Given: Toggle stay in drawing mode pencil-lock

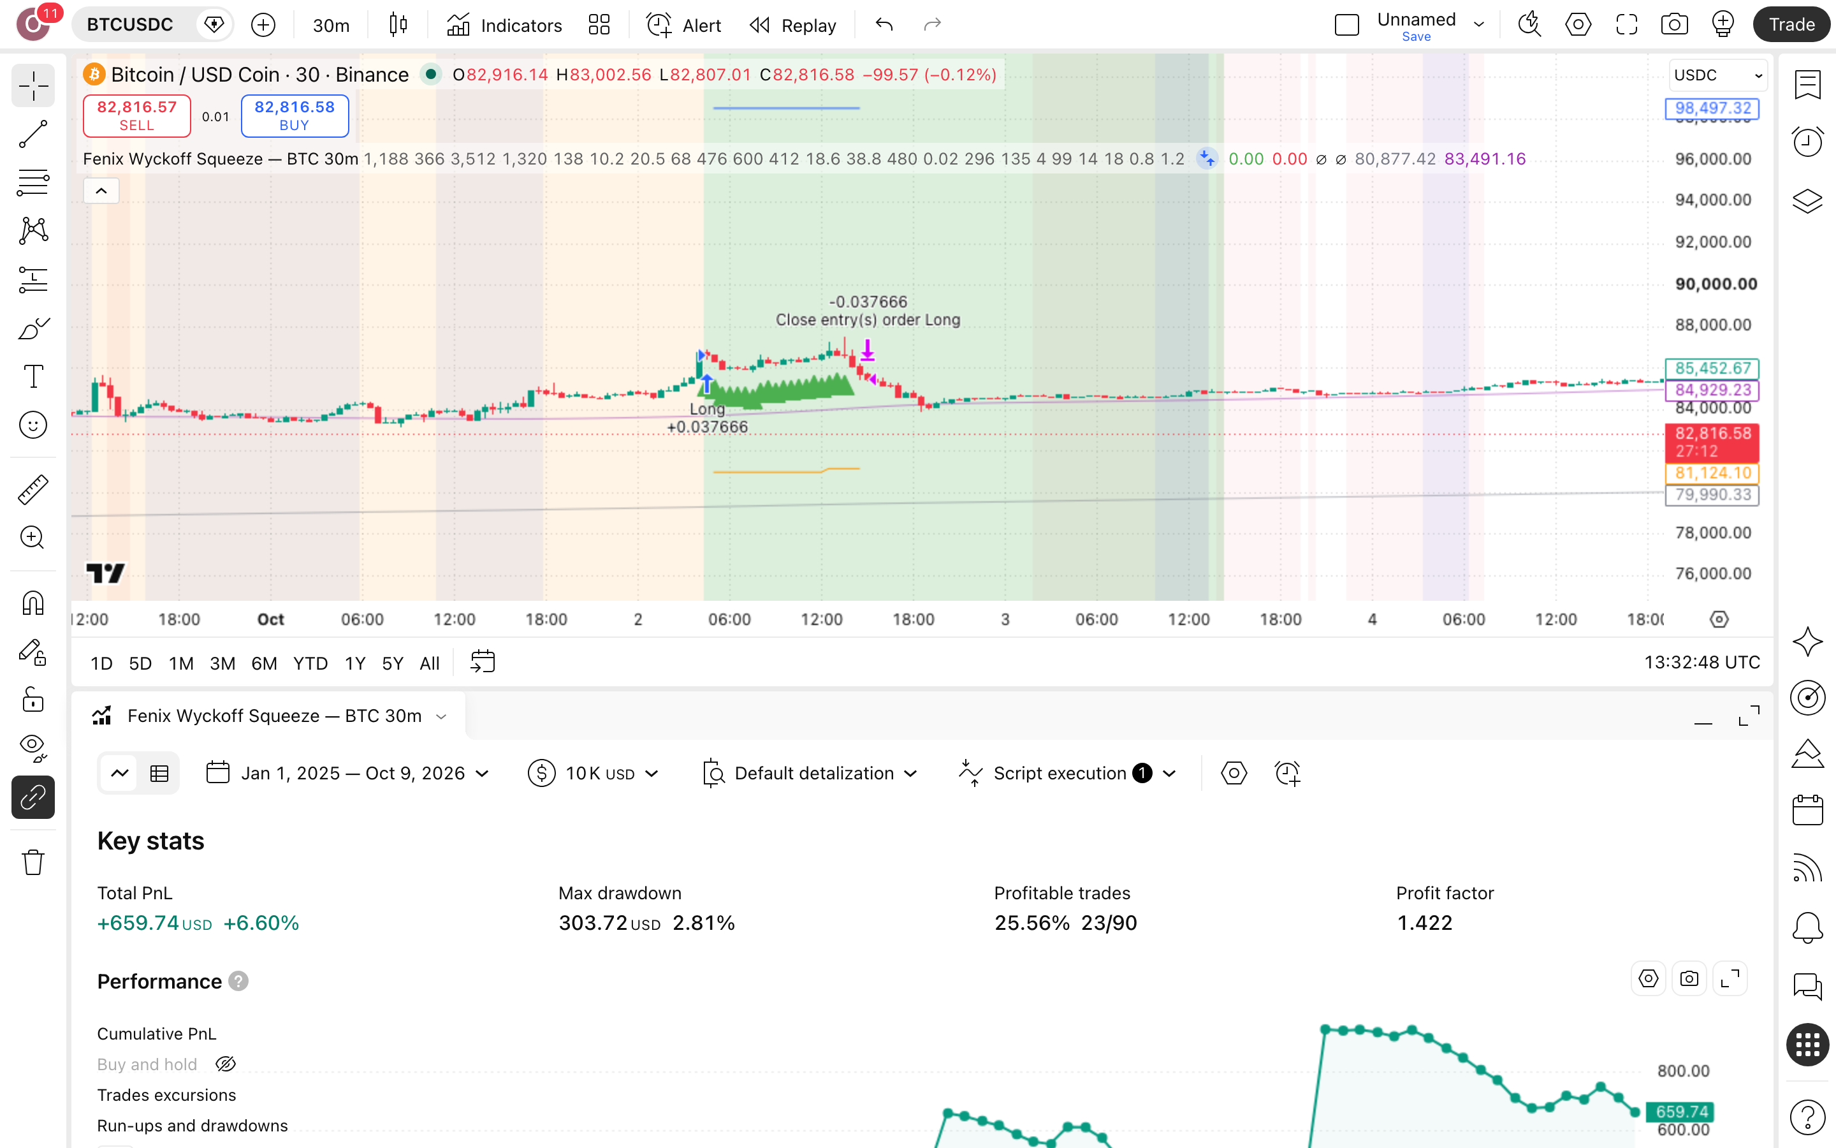Looking at the screenshot, I should pos(33,652).
